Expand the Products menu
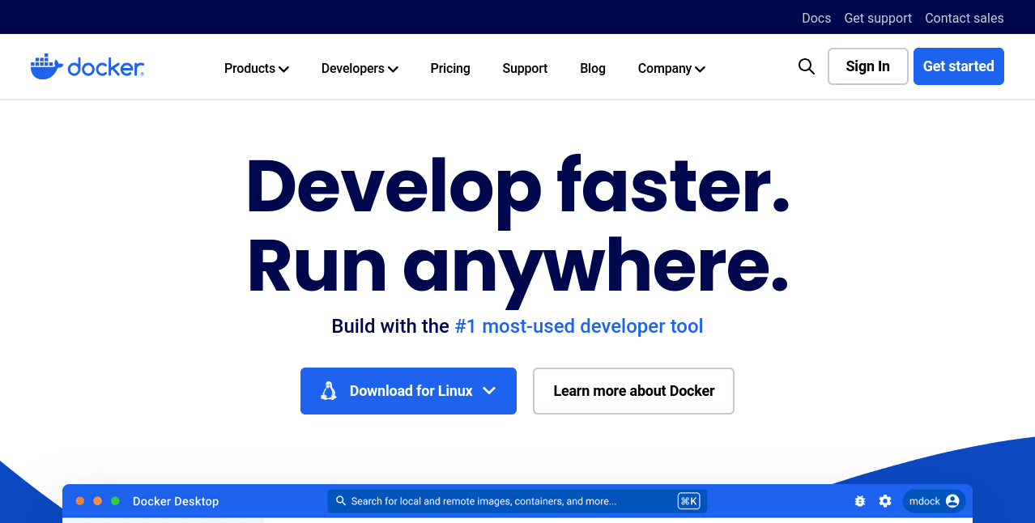 pyautogui.click(x=257, y=69)
